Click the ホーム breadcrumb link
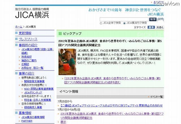The image size is (181, 124). [x=19, y=27]
